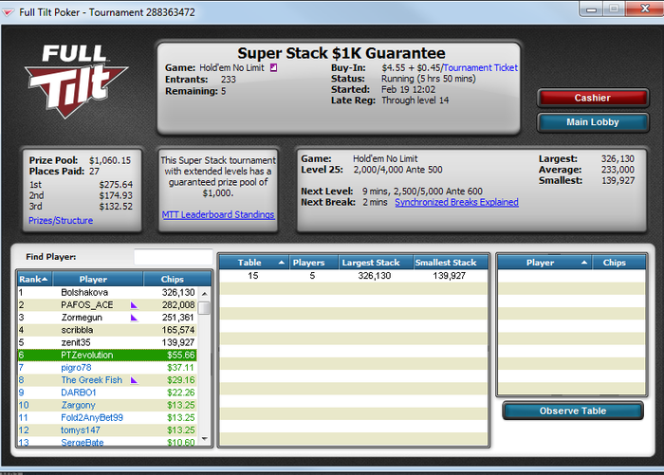The height and width of the screenshot is (475, 664).
Task: Click the $55.66 prize on PTZevolution row
Action: click(181, 355)
